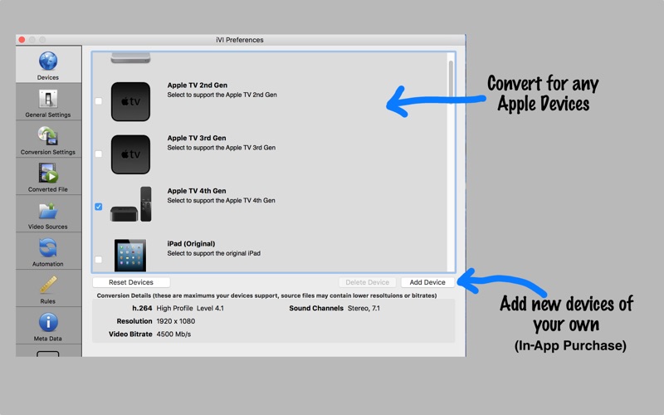Click 'Select to support the Apple TV 4th Gen'
This screenshot has height=415, width=664.
[221, 201]
